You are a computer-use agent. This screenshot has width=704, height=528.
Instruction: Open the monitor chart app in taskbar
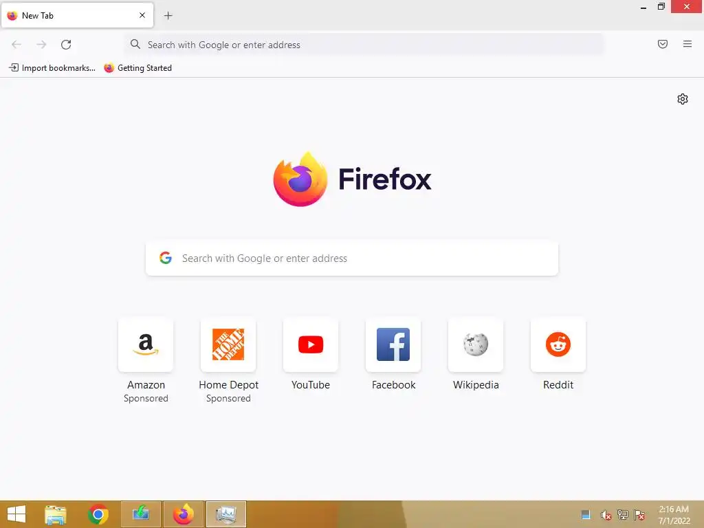(x=225, y=514)
